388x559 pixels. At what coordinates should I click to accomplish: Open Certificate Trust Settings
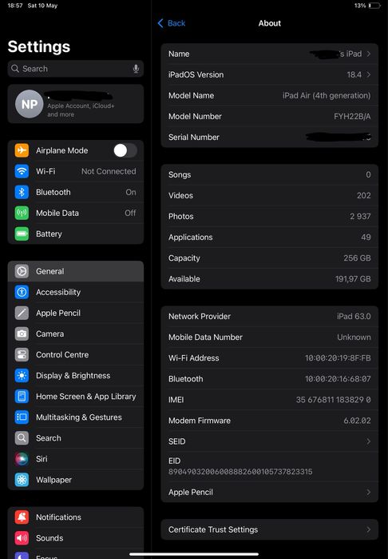[x=270, y=529]
